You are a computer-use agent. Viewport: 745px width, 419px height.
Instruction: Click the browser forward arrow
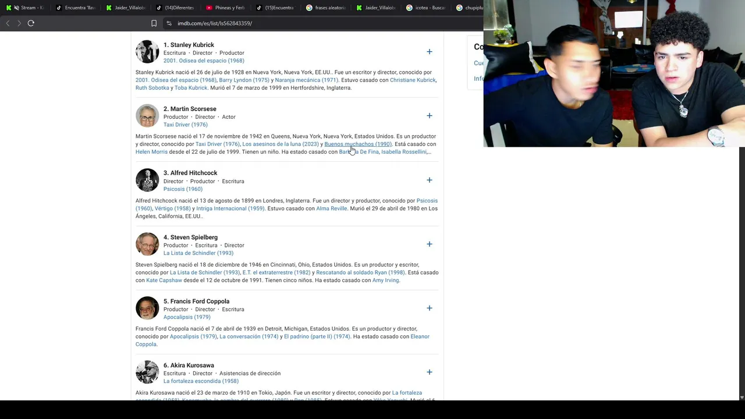pyautogui.click(x=19, y=23)
